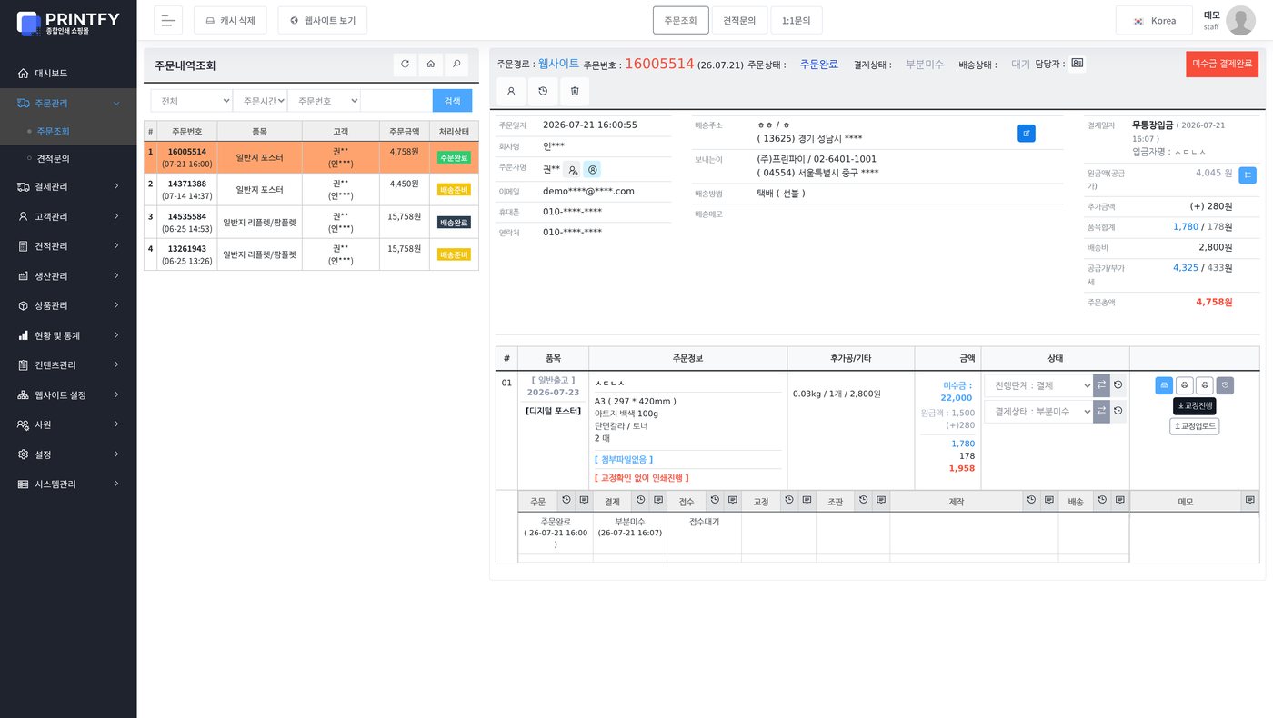The image size is (1273, 718).
Task: Click the 담당자 ID card icon
Action: [x=1078, y=64]
